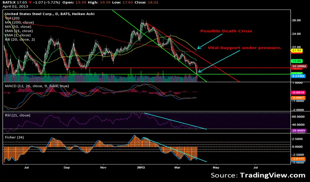This screenshot has width=310, height=182.
Task: Click the Sep label on time axis
Action: click(67, 168)
